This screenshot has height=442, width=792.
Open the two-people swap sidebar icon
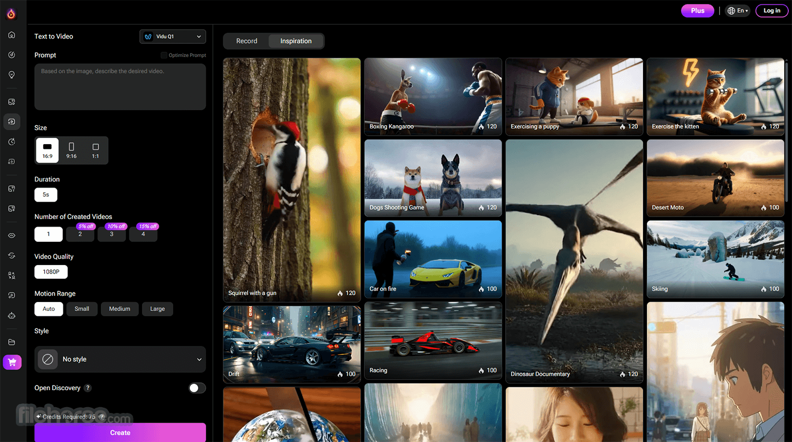[12, 276]
